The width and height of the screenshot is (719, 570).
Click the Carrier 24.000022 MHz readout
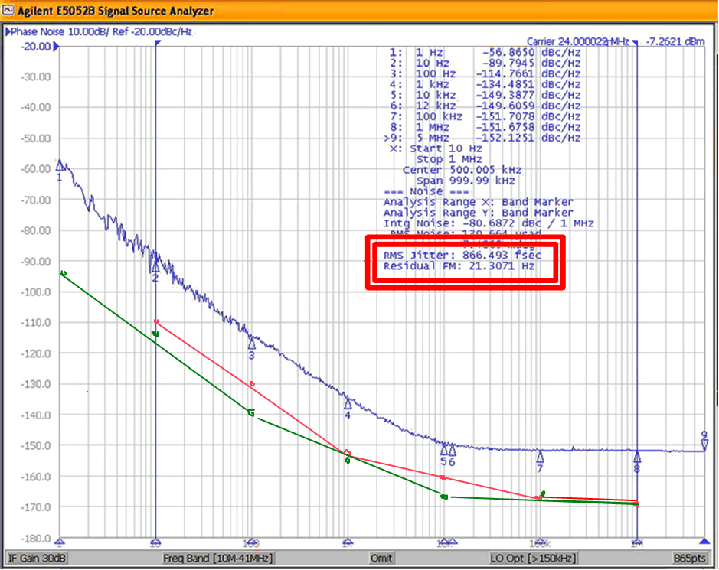(x=578, y=41)
